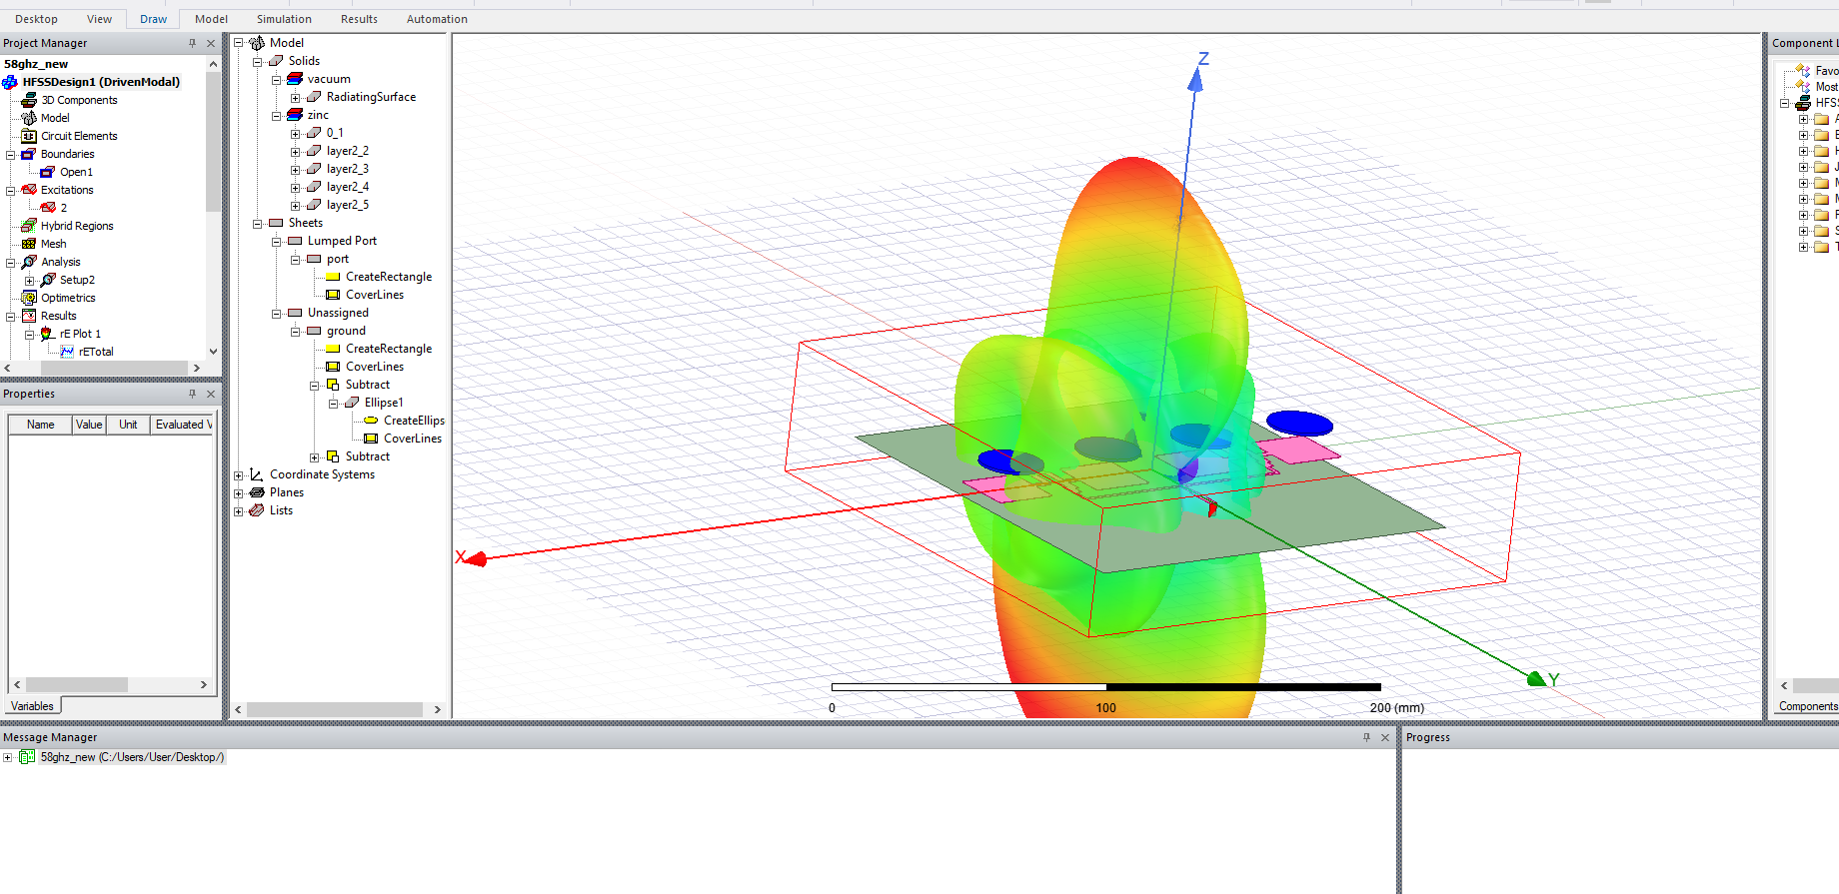This screenshot has height=894, width=1839.
Task: Collapse the Boundaries node in Project Manager
Action: pos(11,155)
